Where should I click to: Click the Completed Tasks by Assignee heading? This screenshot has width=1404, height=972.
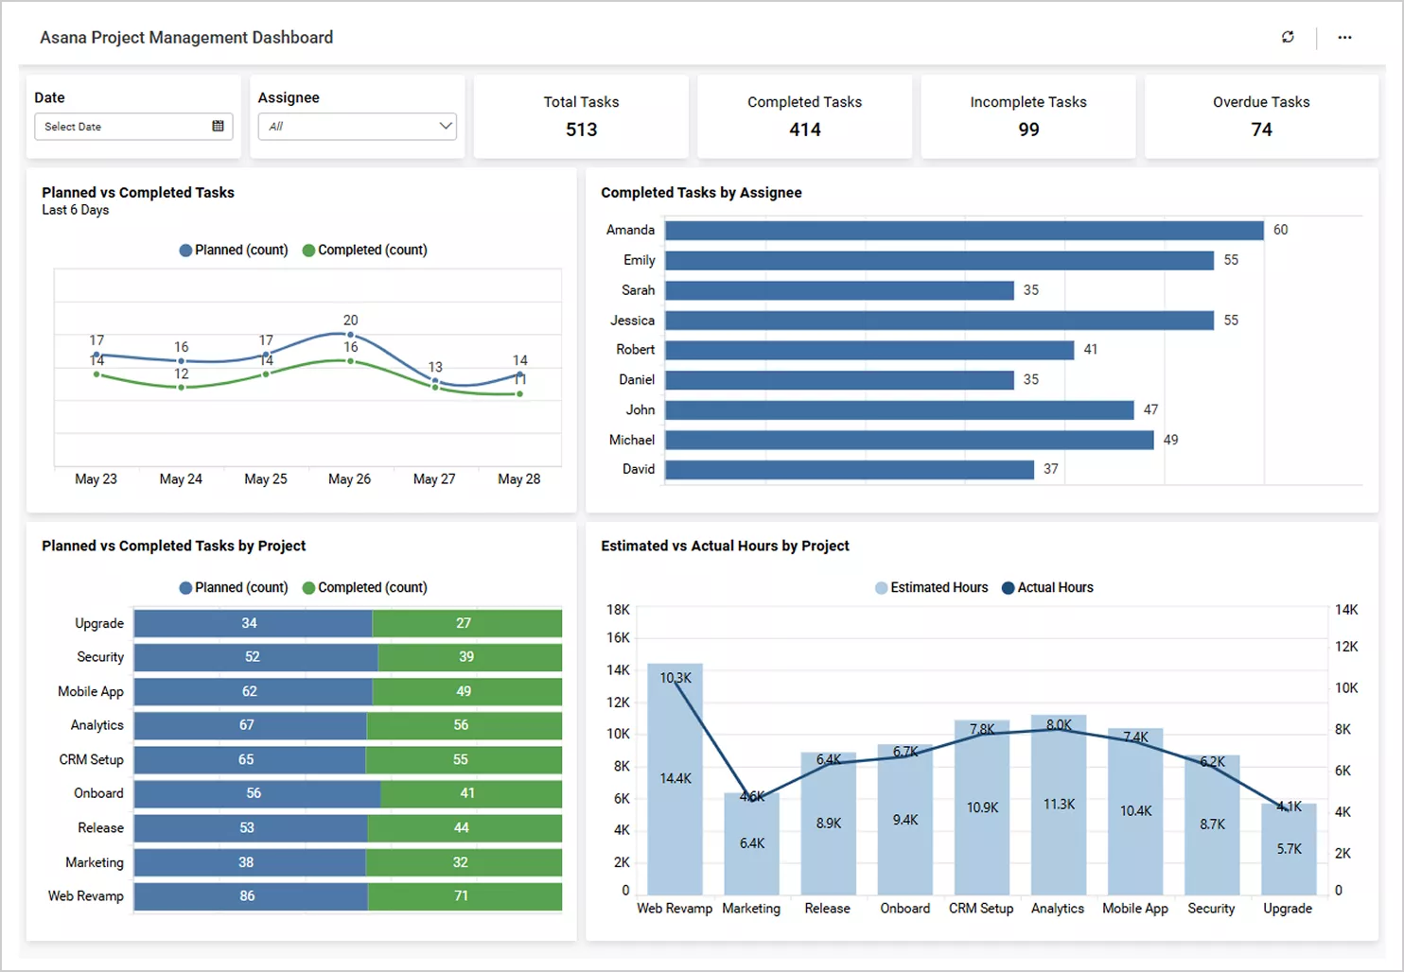pyautogui.click(x=701, y=193)
